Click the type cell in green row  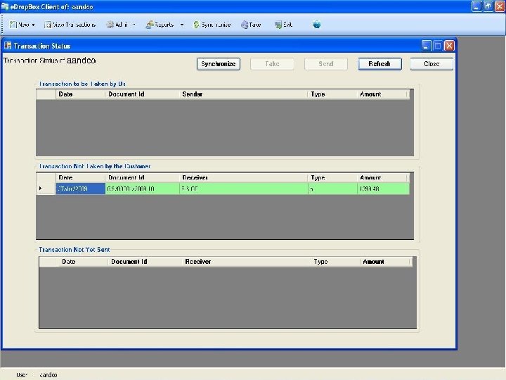(x=332, y=189)
